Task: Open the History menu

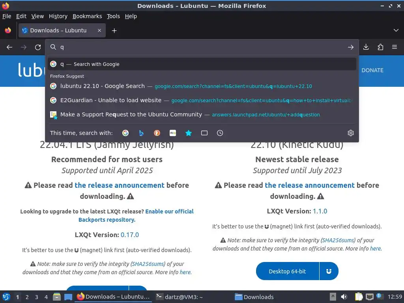Action: point(58,16)
